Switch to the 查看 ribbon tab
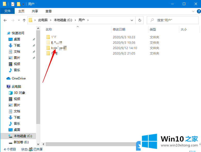The height and width of the screenshot is (152, 201). tap(49, 11)
